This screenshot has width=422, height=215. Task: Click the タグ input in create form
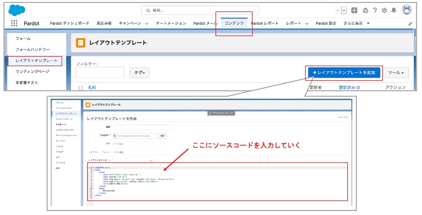click(143, 144)
